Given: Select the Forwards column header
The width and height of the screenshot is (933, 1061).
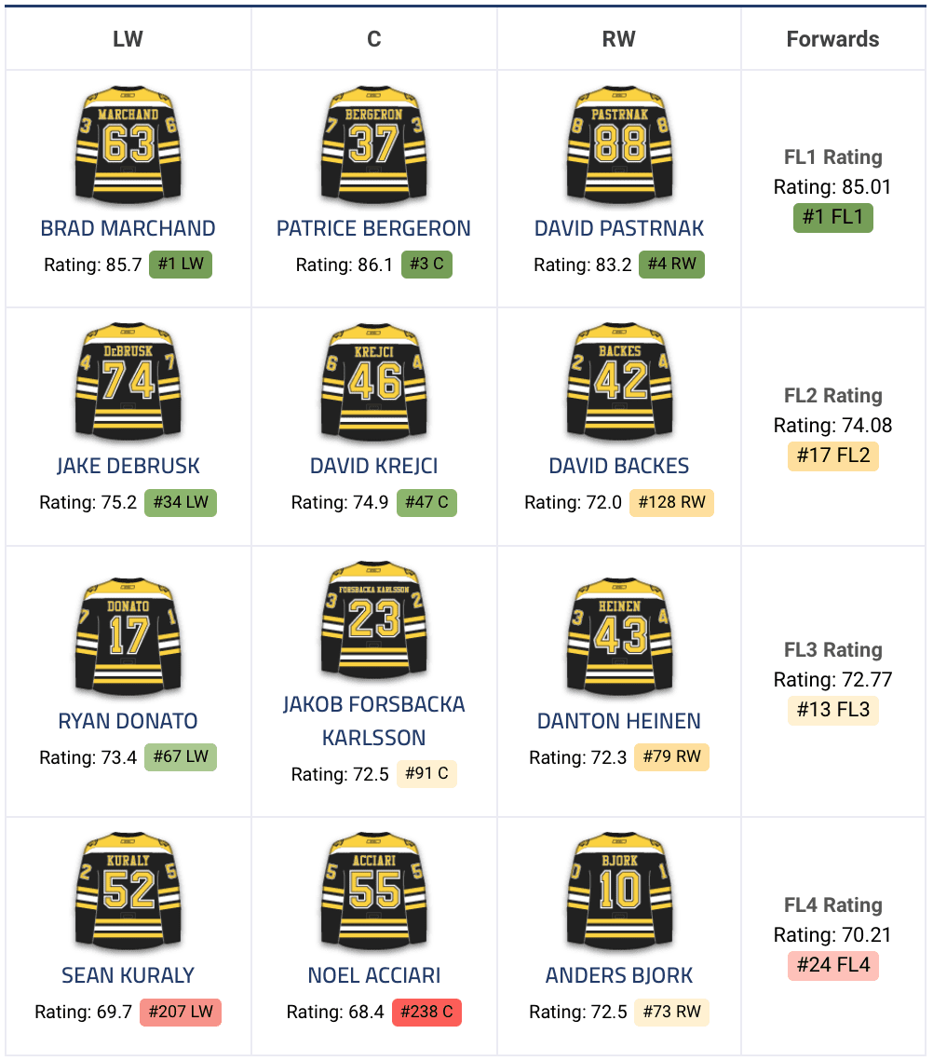Looking at the screenshot, I should point(832,39).
